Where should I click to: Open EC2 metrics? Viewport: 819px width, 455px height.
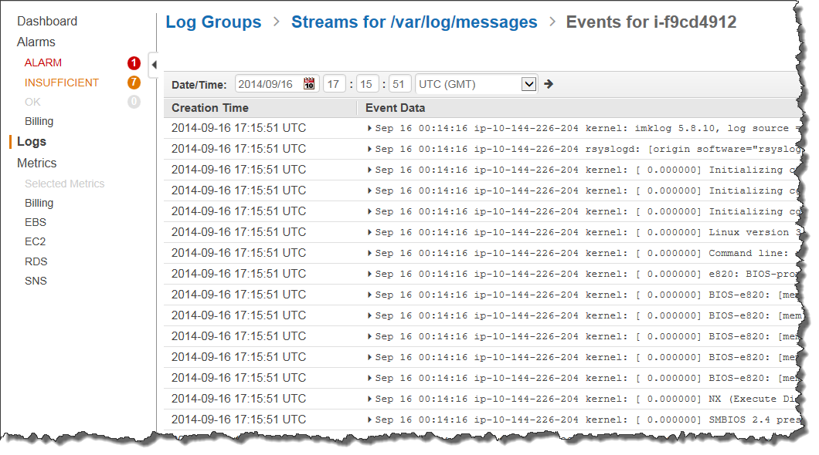pos(35,242)
